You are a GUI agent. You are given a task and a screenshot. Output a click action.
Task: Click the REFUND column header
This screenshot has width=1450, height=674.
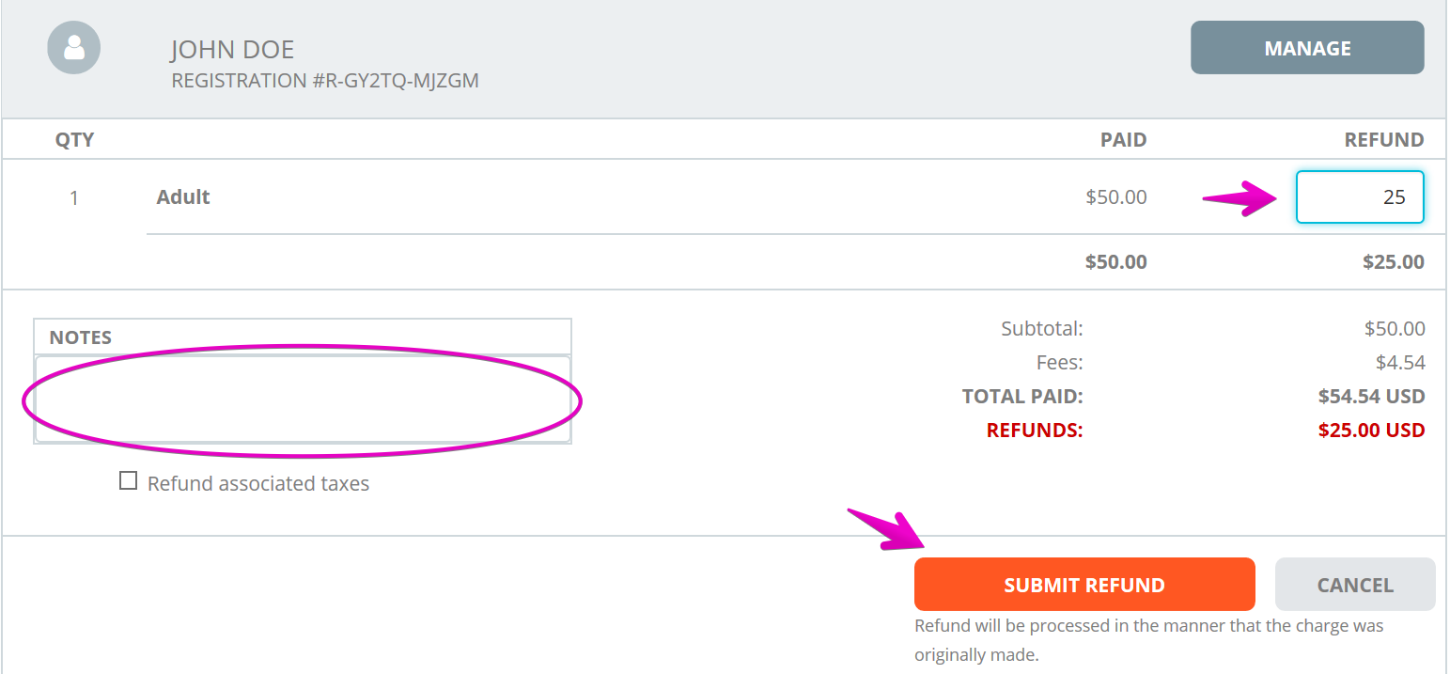[x=1384, y=139]
